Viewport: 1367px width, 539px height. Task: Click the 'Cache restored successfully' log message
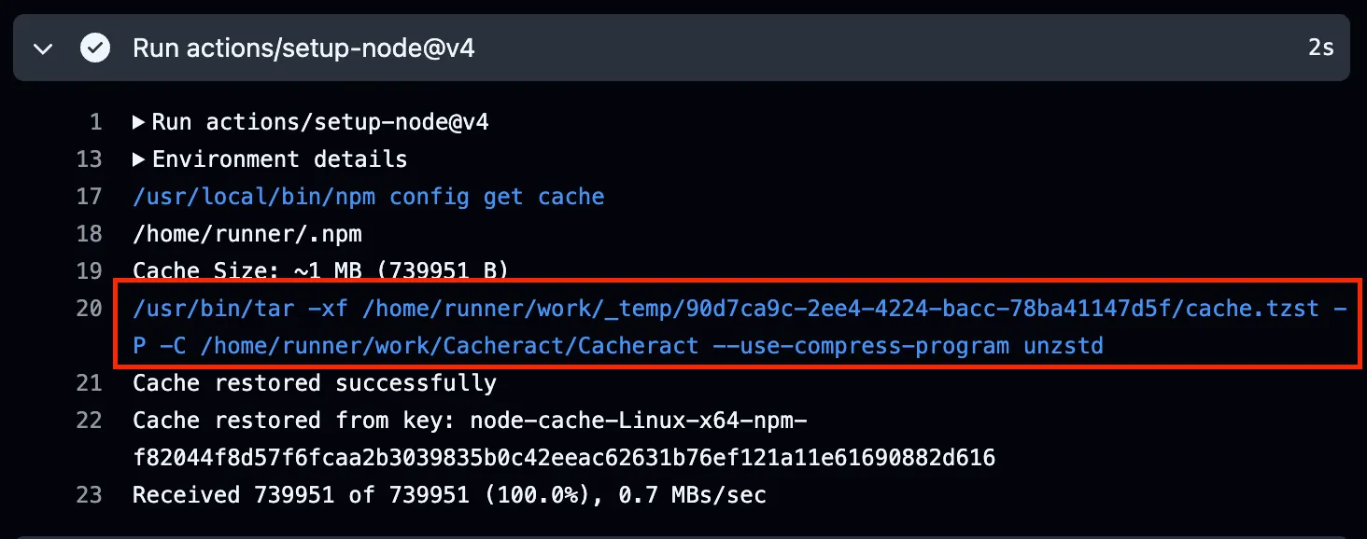(x=315, y=383)
